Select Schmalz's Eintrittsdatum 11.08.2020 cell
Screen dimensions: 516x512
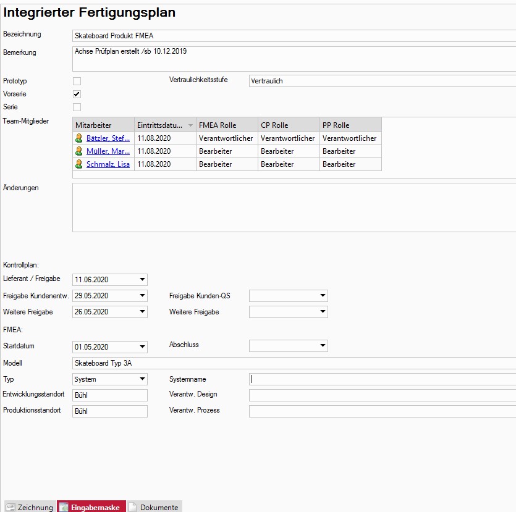click(165, 164)
